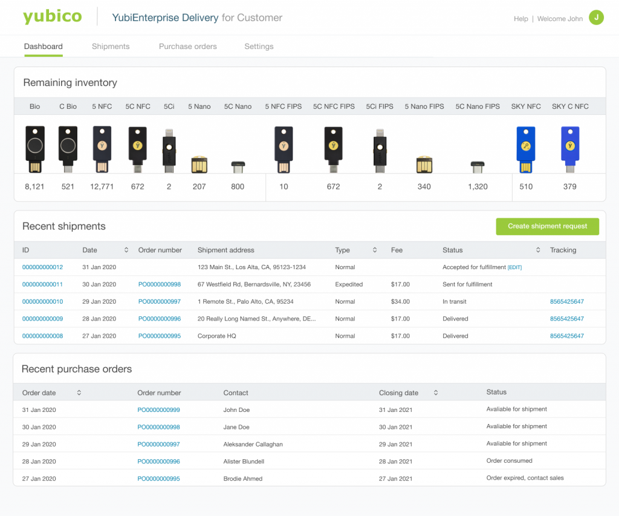
Task: Click the 5C Nano FIPS key image
Action: click(478, 167)
